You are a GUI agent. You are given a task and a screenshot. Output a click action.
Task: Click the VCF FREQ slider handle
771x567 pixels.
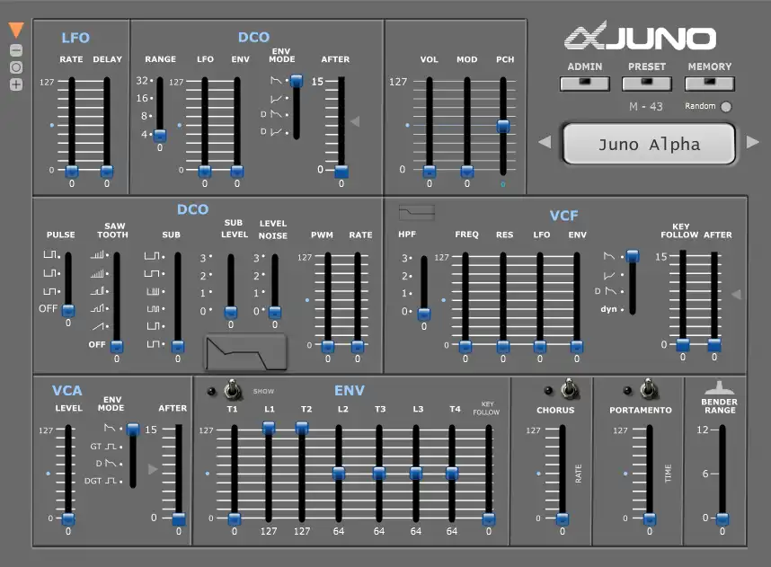coord(465,347)
